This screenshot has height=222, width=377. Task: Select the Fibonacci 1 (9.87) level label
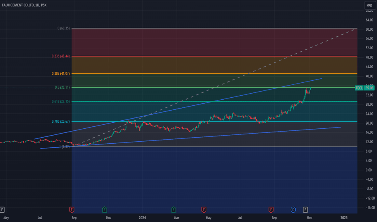[64, 147]
